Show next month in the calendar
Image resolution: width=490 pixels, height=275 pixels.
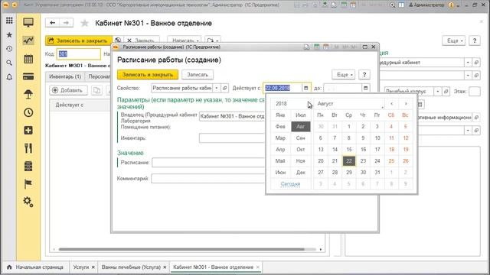(x=406, y=104)
